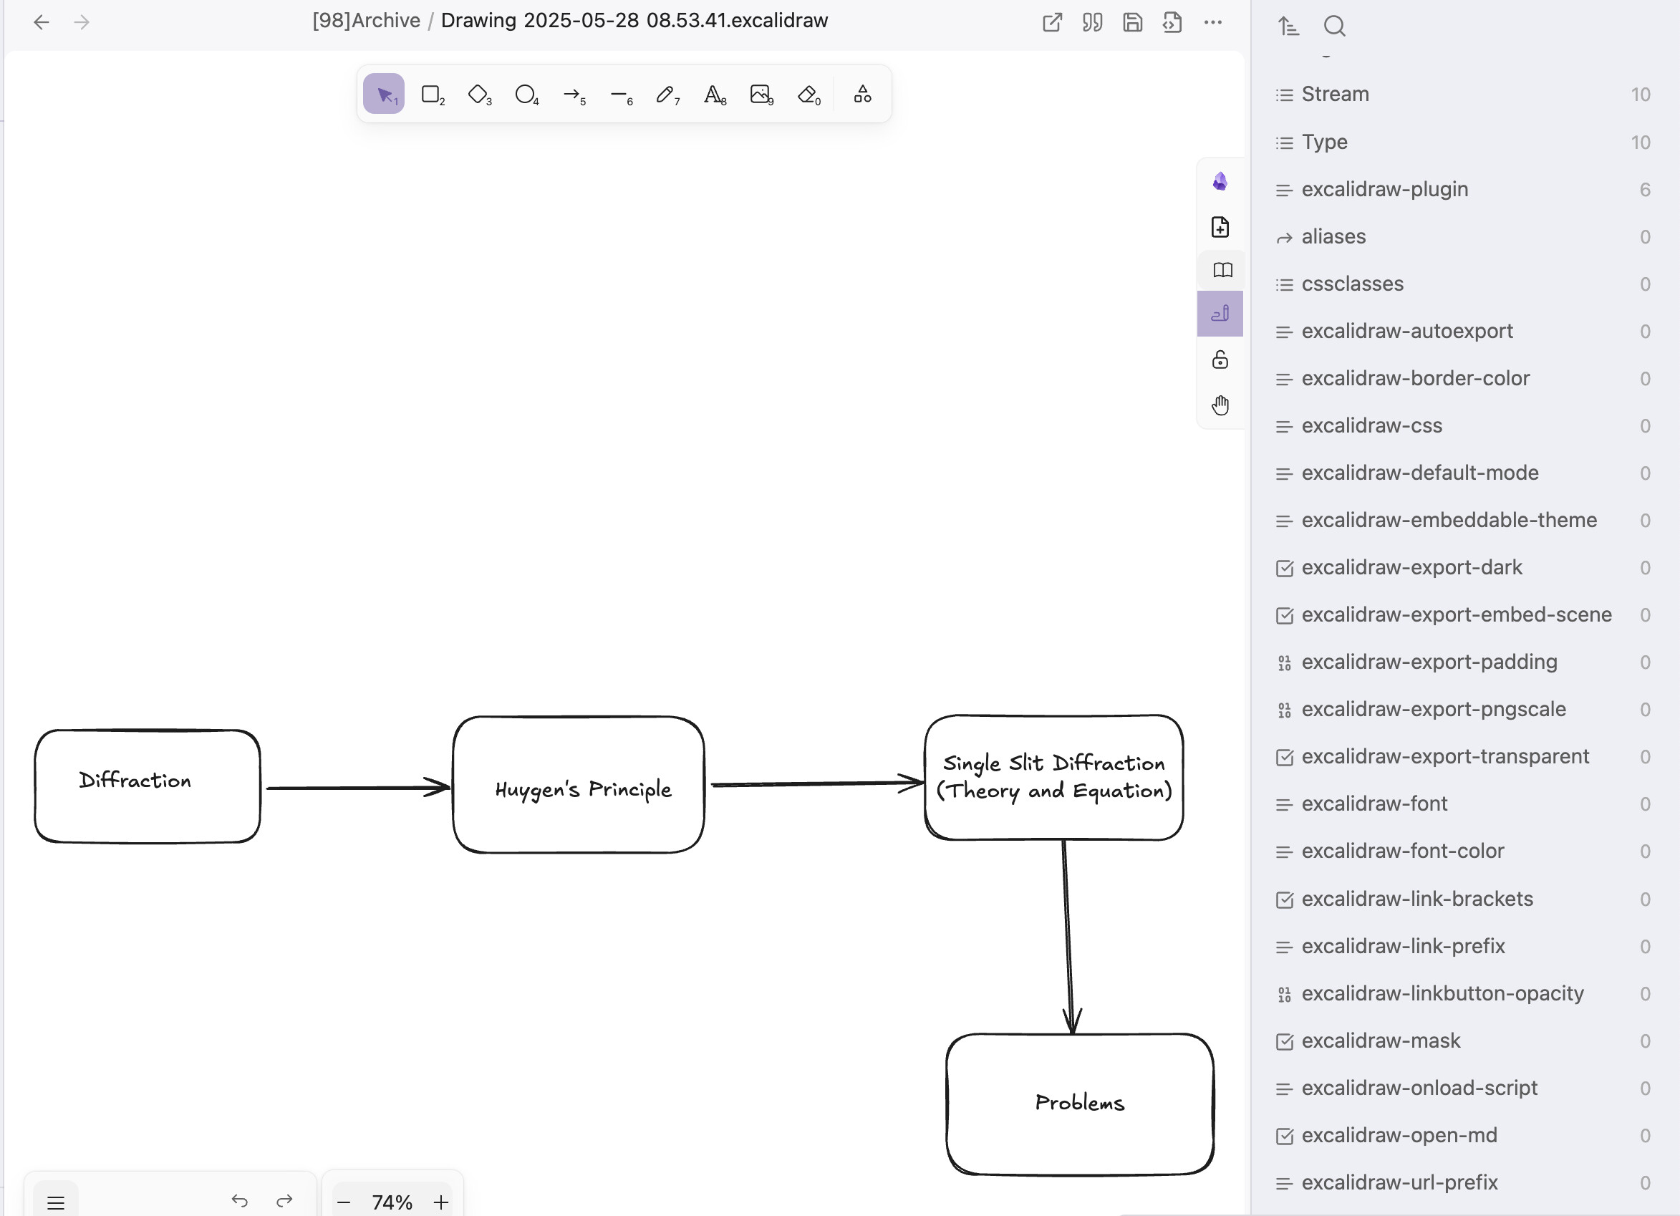Select the Pencil draw tool

point(667,94)
